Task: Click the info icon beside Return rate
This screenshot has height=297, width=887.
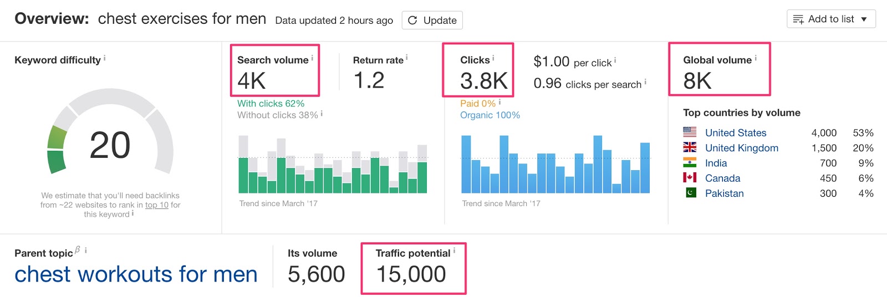Action: (x=407, y=58)
